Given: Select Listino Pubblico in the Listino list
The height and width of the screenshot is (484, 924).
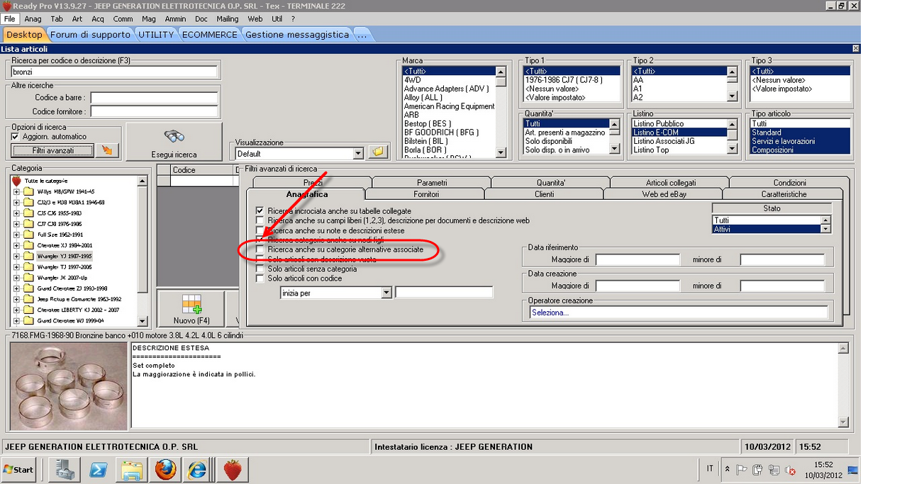Looking at the screenshot, I should point(679,124).
